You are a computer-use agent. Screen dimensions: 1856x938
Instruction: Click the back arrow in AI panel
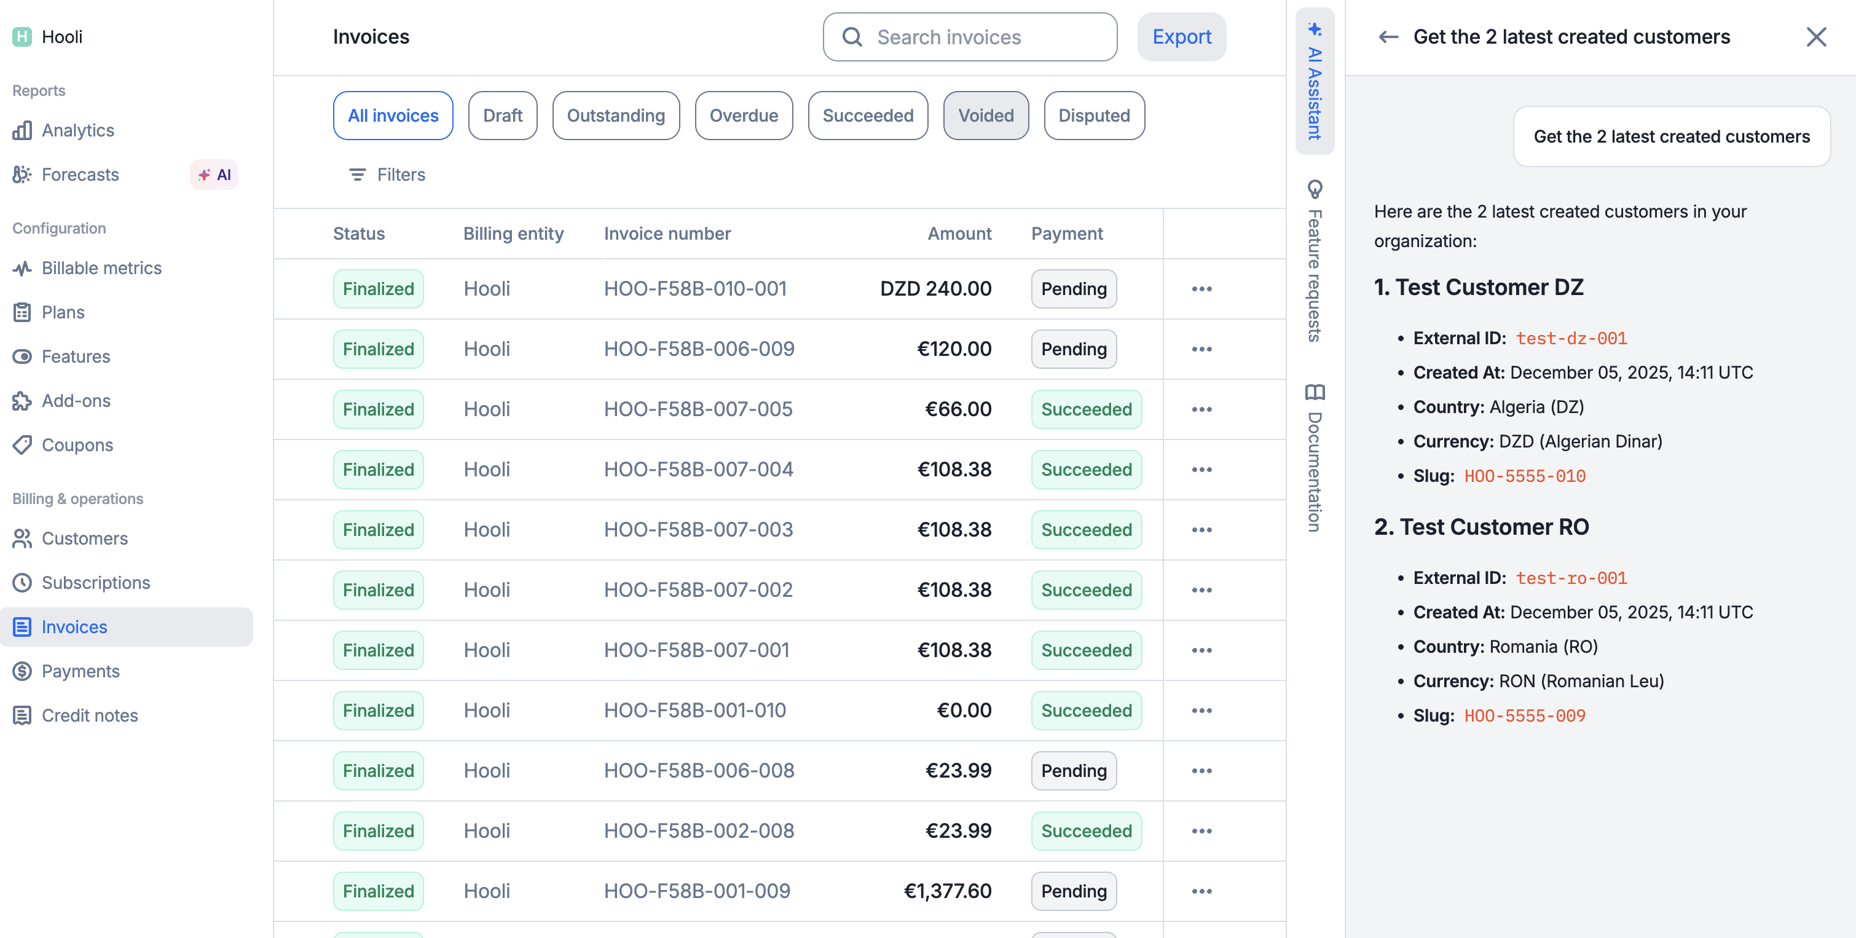pyautogui.click(x=1388, y=37)
